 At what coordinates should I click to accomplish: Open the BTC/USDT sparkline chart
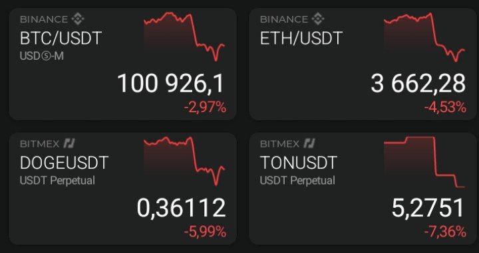pyautogui.click(x=184, y=37)
